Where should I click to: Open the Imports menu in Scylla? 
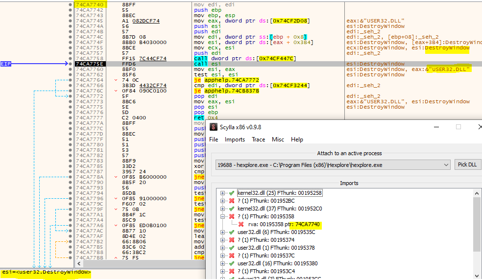[235, 140]
